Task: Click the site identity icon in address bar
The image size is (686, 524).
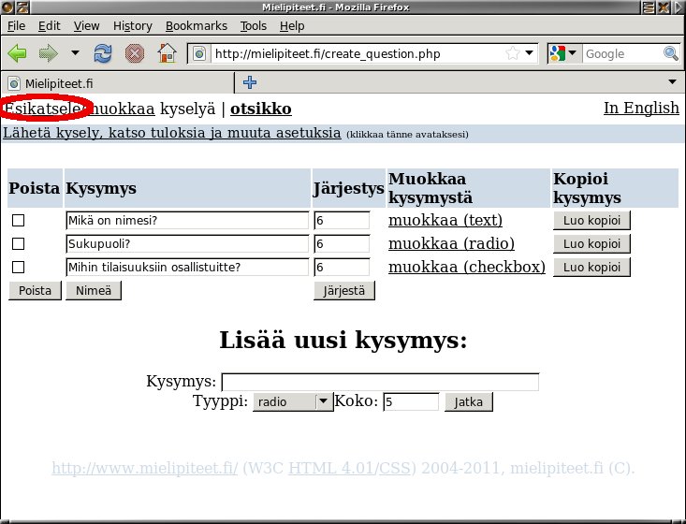Action: tap(199, 53)
